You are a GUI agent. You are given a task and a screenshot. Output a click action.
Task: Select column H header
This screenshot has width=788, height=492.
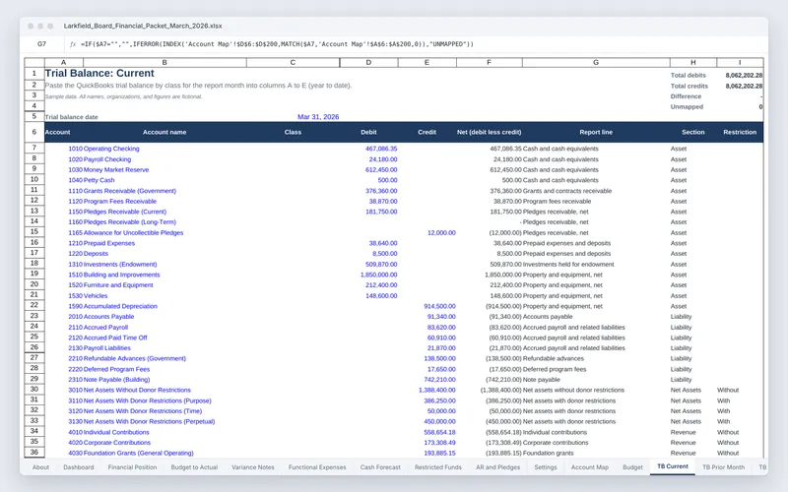tap(693, 62)
